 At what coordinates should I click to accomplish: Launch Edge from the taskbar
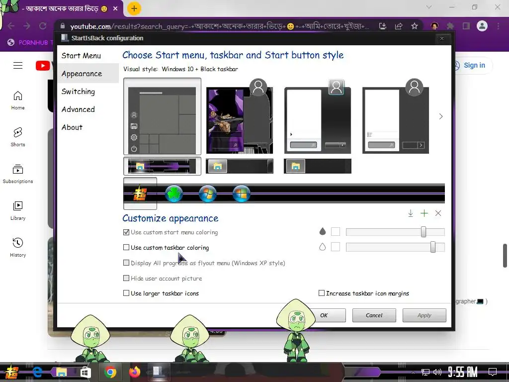pos(37,372)
